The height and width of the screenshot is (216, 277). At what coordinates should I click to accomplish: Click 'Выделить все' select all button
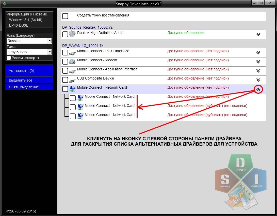tap(29, 80)
